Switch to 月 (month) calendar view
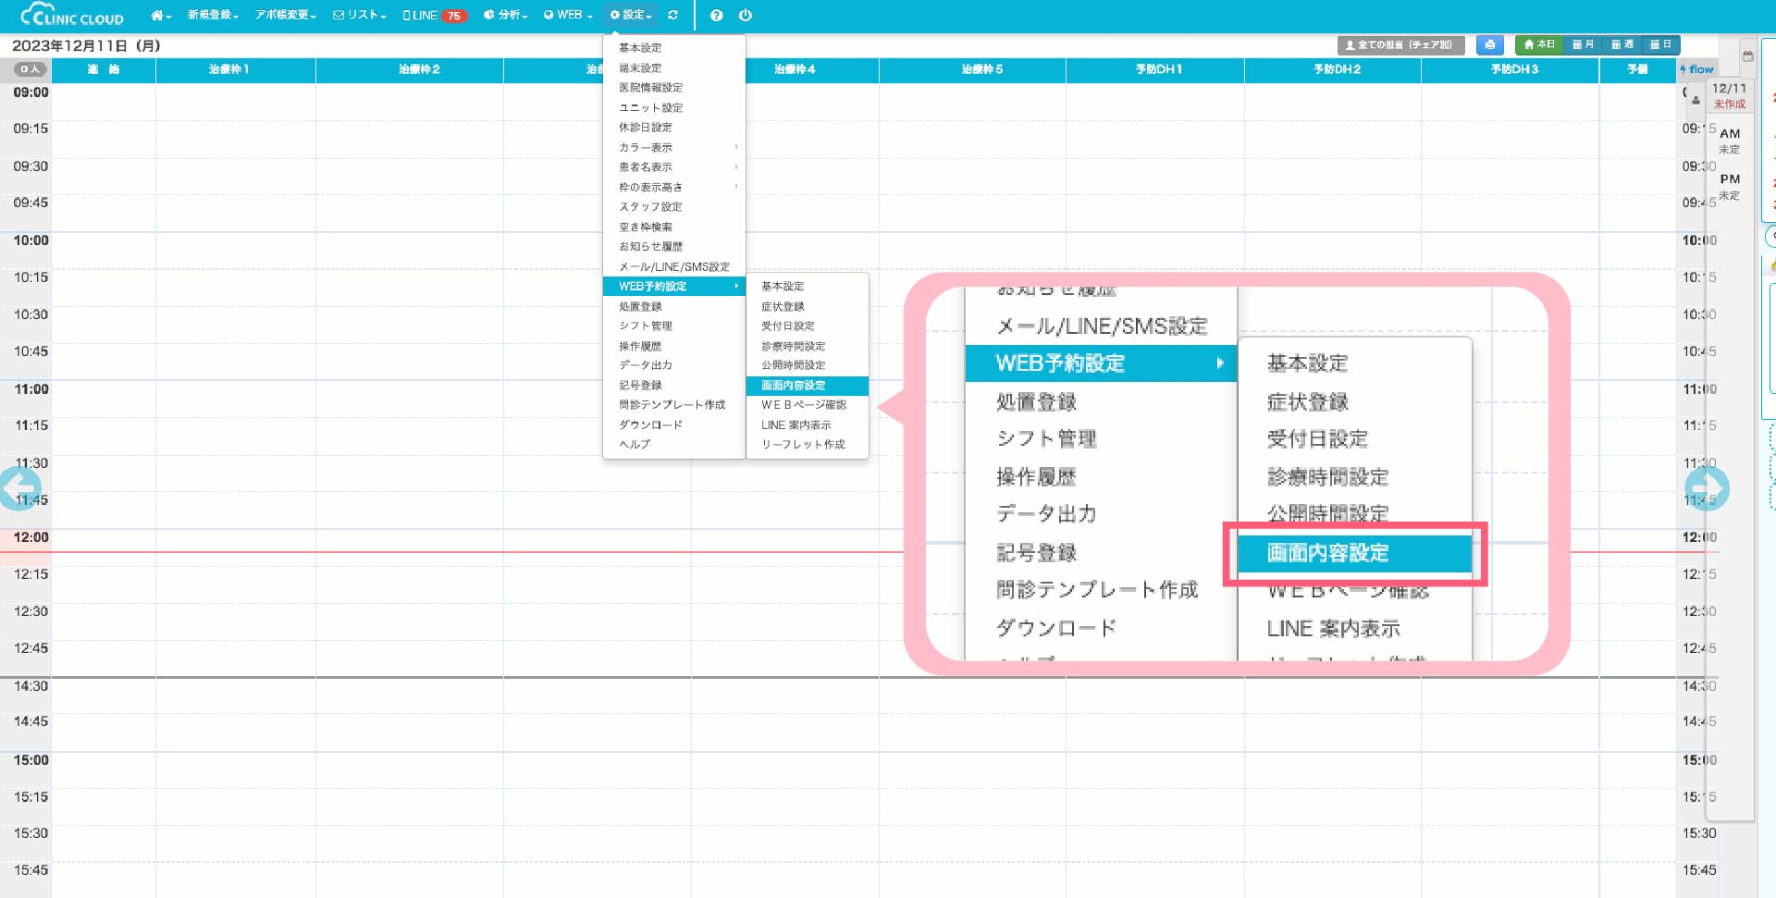 click(x=1583, y=44)
